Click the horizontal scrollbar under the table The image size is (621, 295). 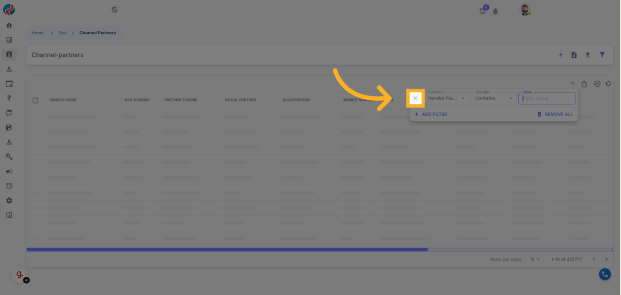(227, 249)
